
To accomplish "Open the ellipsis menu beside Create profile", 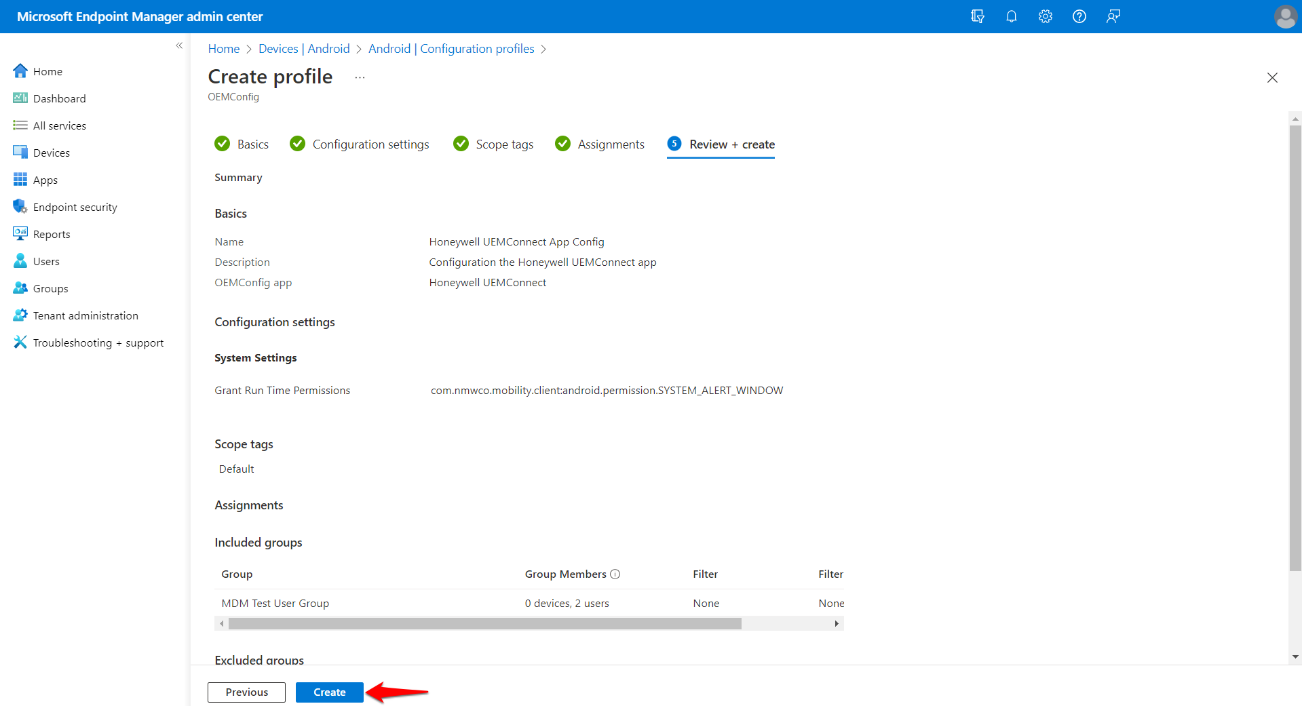I will [360, 77].
